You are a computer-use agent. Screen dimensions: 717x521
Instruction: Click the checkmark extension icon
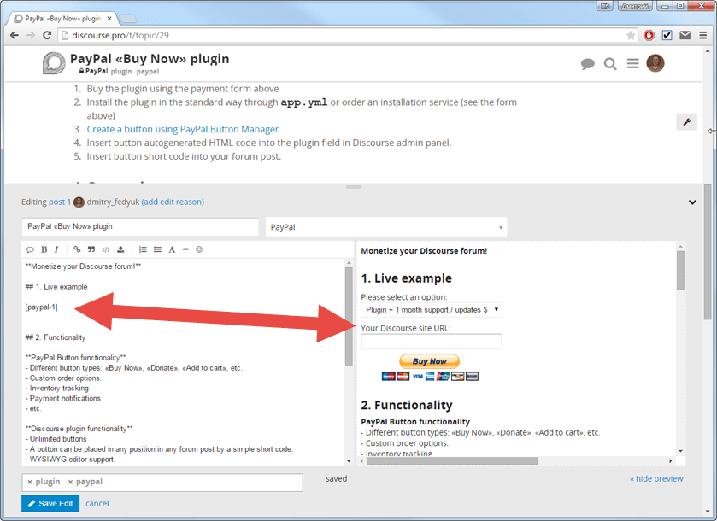(x=667, y=35)
